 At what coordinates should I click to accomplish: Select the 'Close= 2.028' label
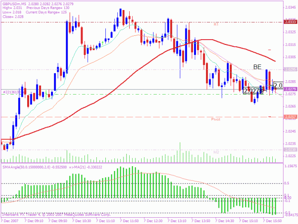click(x=13, y=17)
